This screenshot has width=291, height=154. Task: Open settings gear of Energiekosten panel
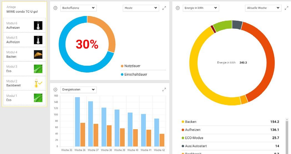coord(55,89)
